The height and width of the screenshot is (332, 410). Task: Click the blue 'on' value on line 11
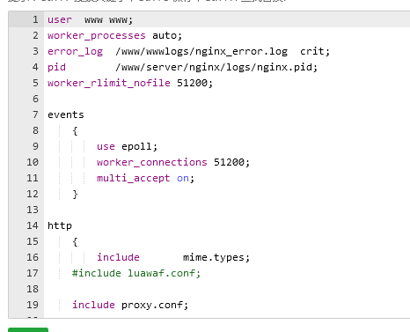click(x=183, y=179)
